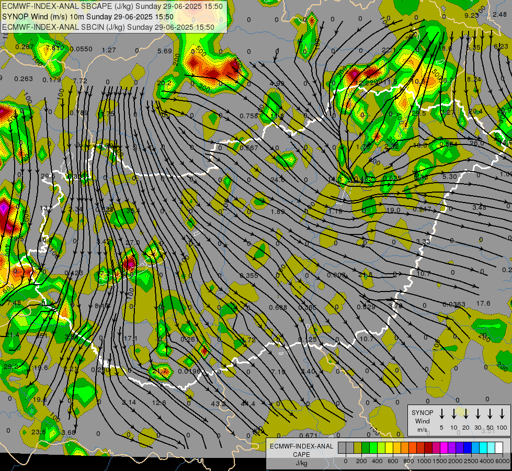Click the 50 m/s wind arrow in legend

pos(490,413)
